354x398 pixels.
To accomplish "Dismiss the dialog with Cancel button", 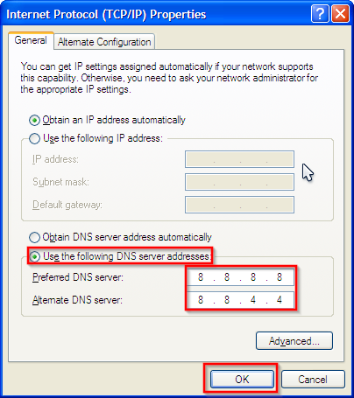I will click(x=313, y=379).
